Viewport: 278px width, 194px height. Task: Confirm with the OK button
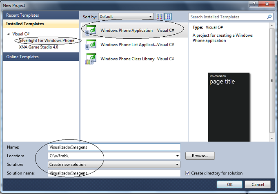click(x=229, y=185)
